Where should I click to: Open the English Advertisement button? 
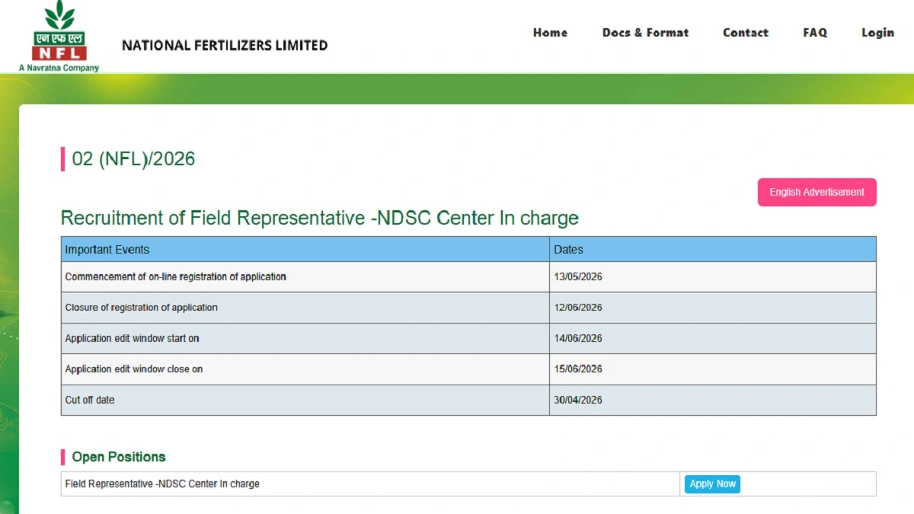click(x=817, y=192)
